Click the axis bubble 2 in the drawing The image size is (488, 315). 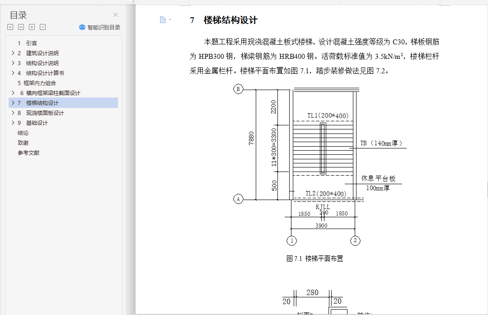click(x=355, y=240)
